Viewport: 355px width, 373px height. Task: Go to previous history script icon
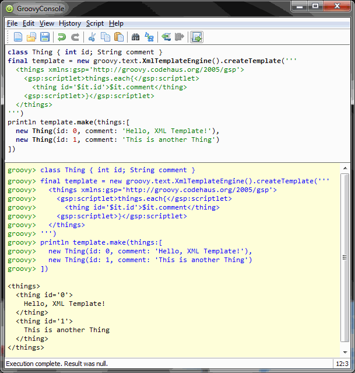(x=166, y=37)
